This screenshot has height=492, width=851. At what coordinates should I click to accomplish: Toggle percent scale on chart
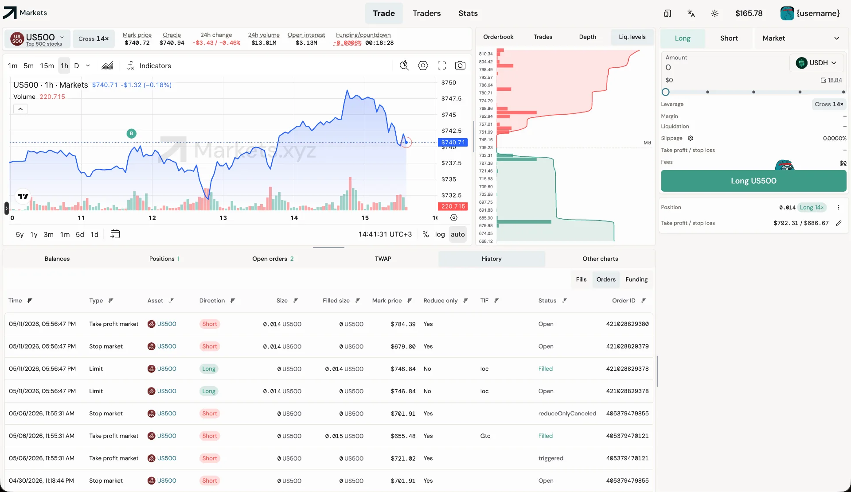click(425, 234)
